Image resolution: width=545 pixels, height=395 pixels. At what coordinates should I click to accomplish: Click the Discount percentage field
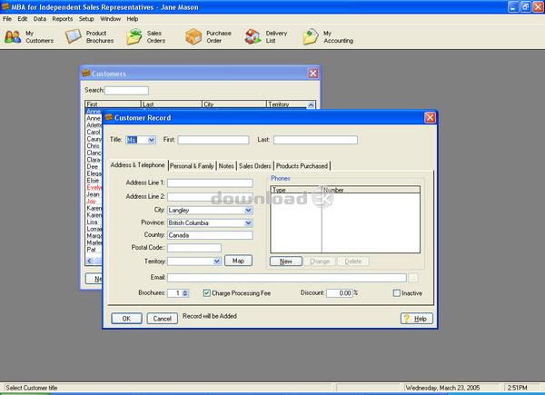tap(340, 293)
